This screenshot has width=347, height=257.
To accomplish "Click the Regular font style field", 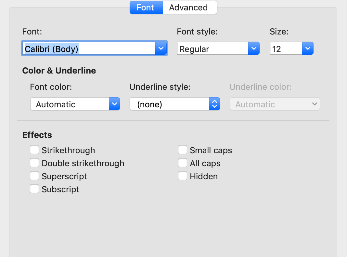I will 213,49.
